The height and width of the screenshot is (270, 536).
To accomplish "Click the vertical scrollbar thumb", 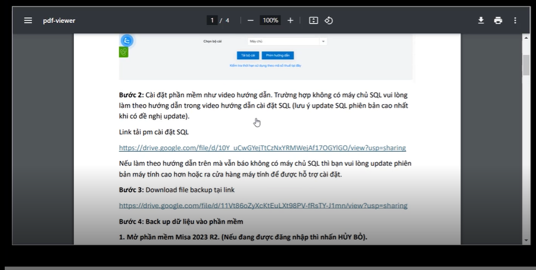I will pos(526,65).
